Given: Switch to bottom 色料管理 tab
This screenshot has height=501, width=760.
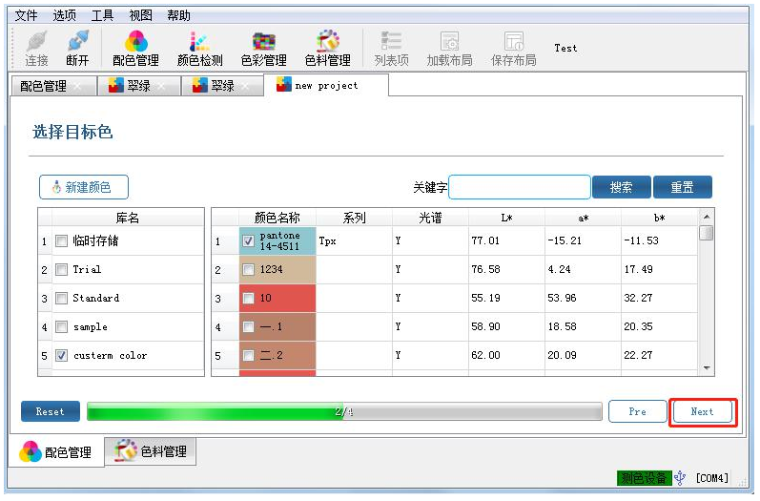Looking at the screenshot, I should coord(154,451).
